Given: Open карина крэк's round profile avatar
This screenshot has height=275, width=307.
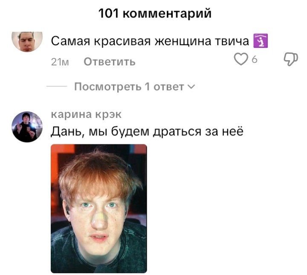Looking at the screenshot, I should (x=27, y=127).
